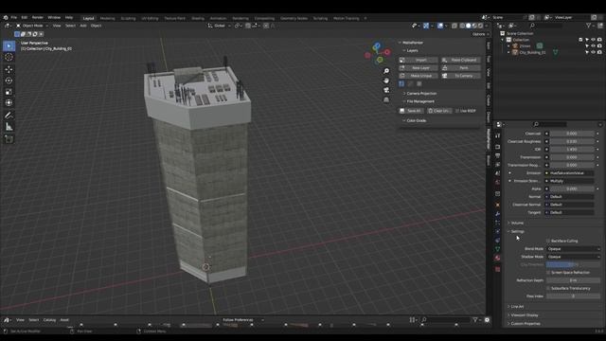Viewport: 606px width, 341px height.
Task: Expand the Volume panel
Action: [517, 224]
